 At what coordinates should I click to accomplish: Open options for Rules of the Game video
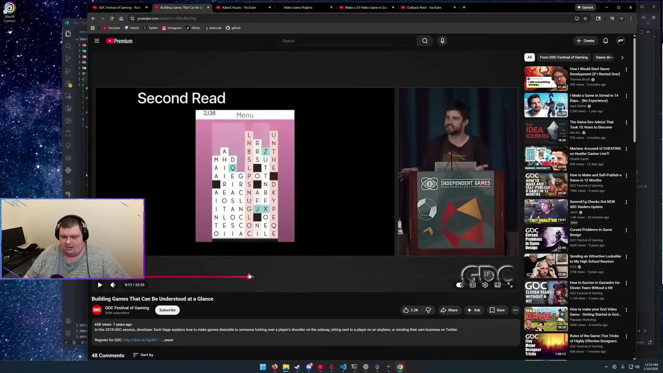626,336
